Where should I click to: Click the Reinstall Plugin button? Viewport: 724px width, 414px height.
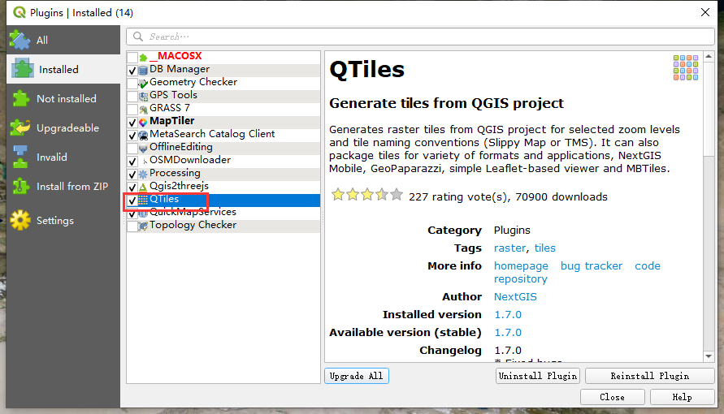[650, 376]
